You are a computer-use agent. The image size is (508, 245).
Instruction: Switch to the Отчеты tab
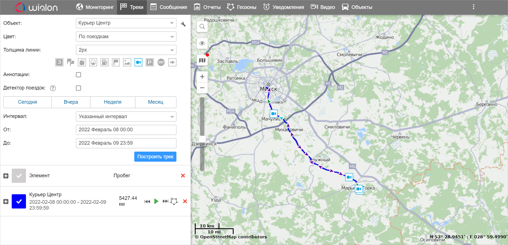click(207, 7)
